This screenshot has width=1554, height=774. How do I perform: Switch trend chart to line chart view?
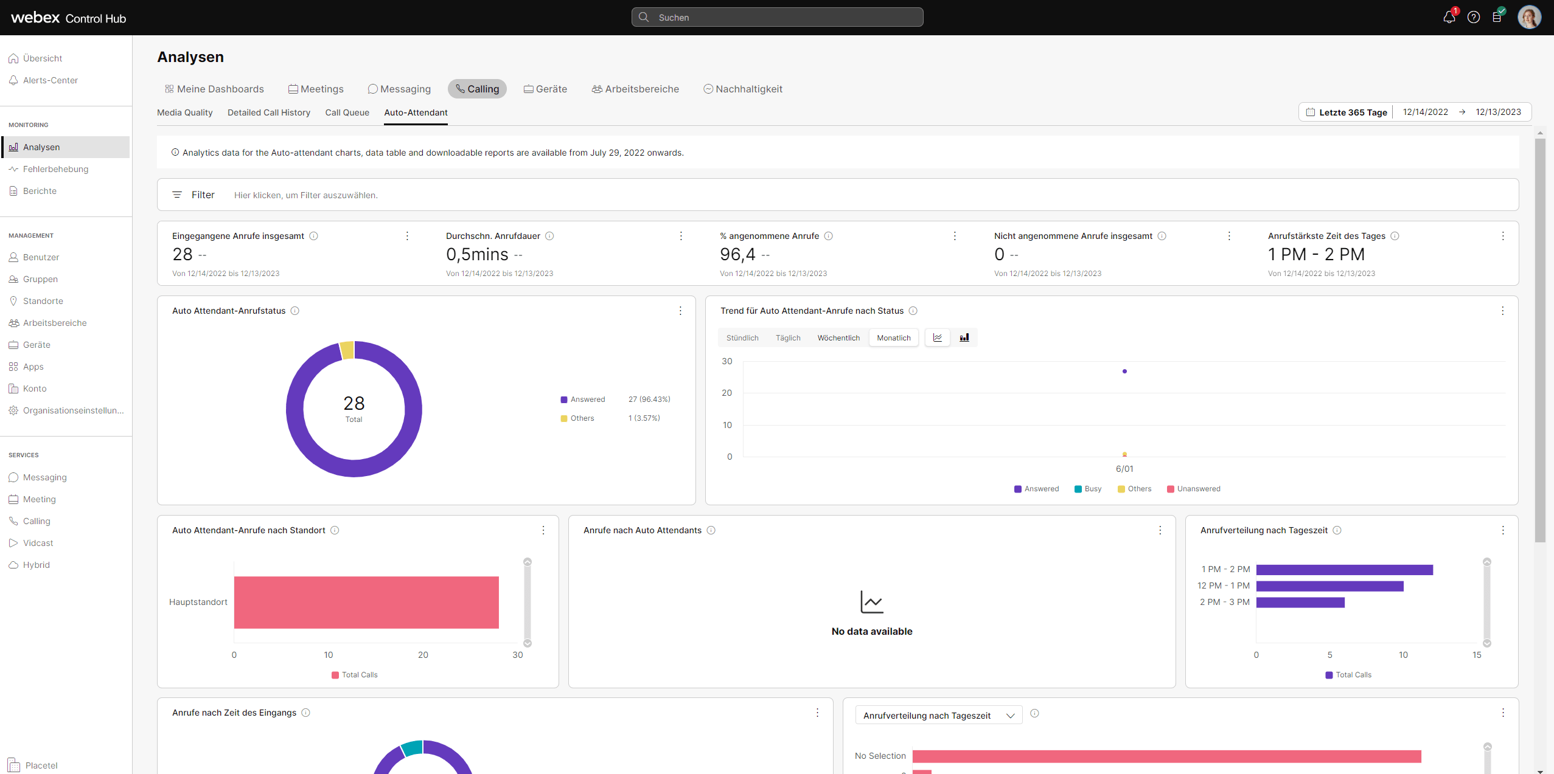pyautogui.click(x=938, y=337)
